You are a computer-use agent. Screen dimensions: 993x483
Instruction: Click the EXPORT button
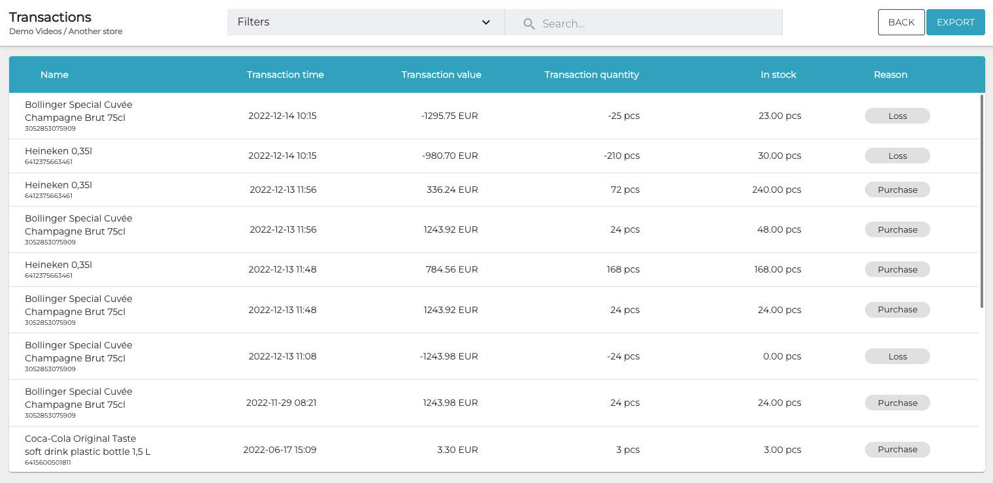(x=955, y=22)
